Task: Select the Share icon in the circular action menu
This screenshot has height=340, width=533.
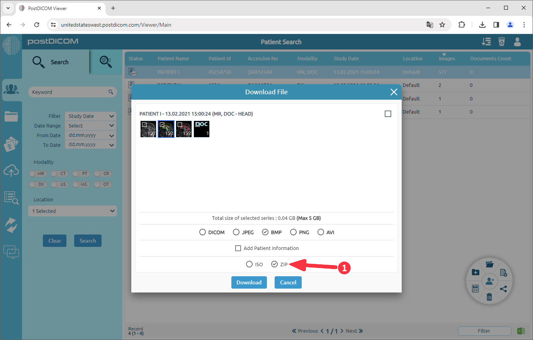Action: (503, 289)
